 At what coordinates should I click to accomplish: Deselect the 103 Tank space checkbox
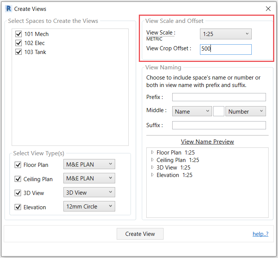pyautogui.click(x=19, y=52)
